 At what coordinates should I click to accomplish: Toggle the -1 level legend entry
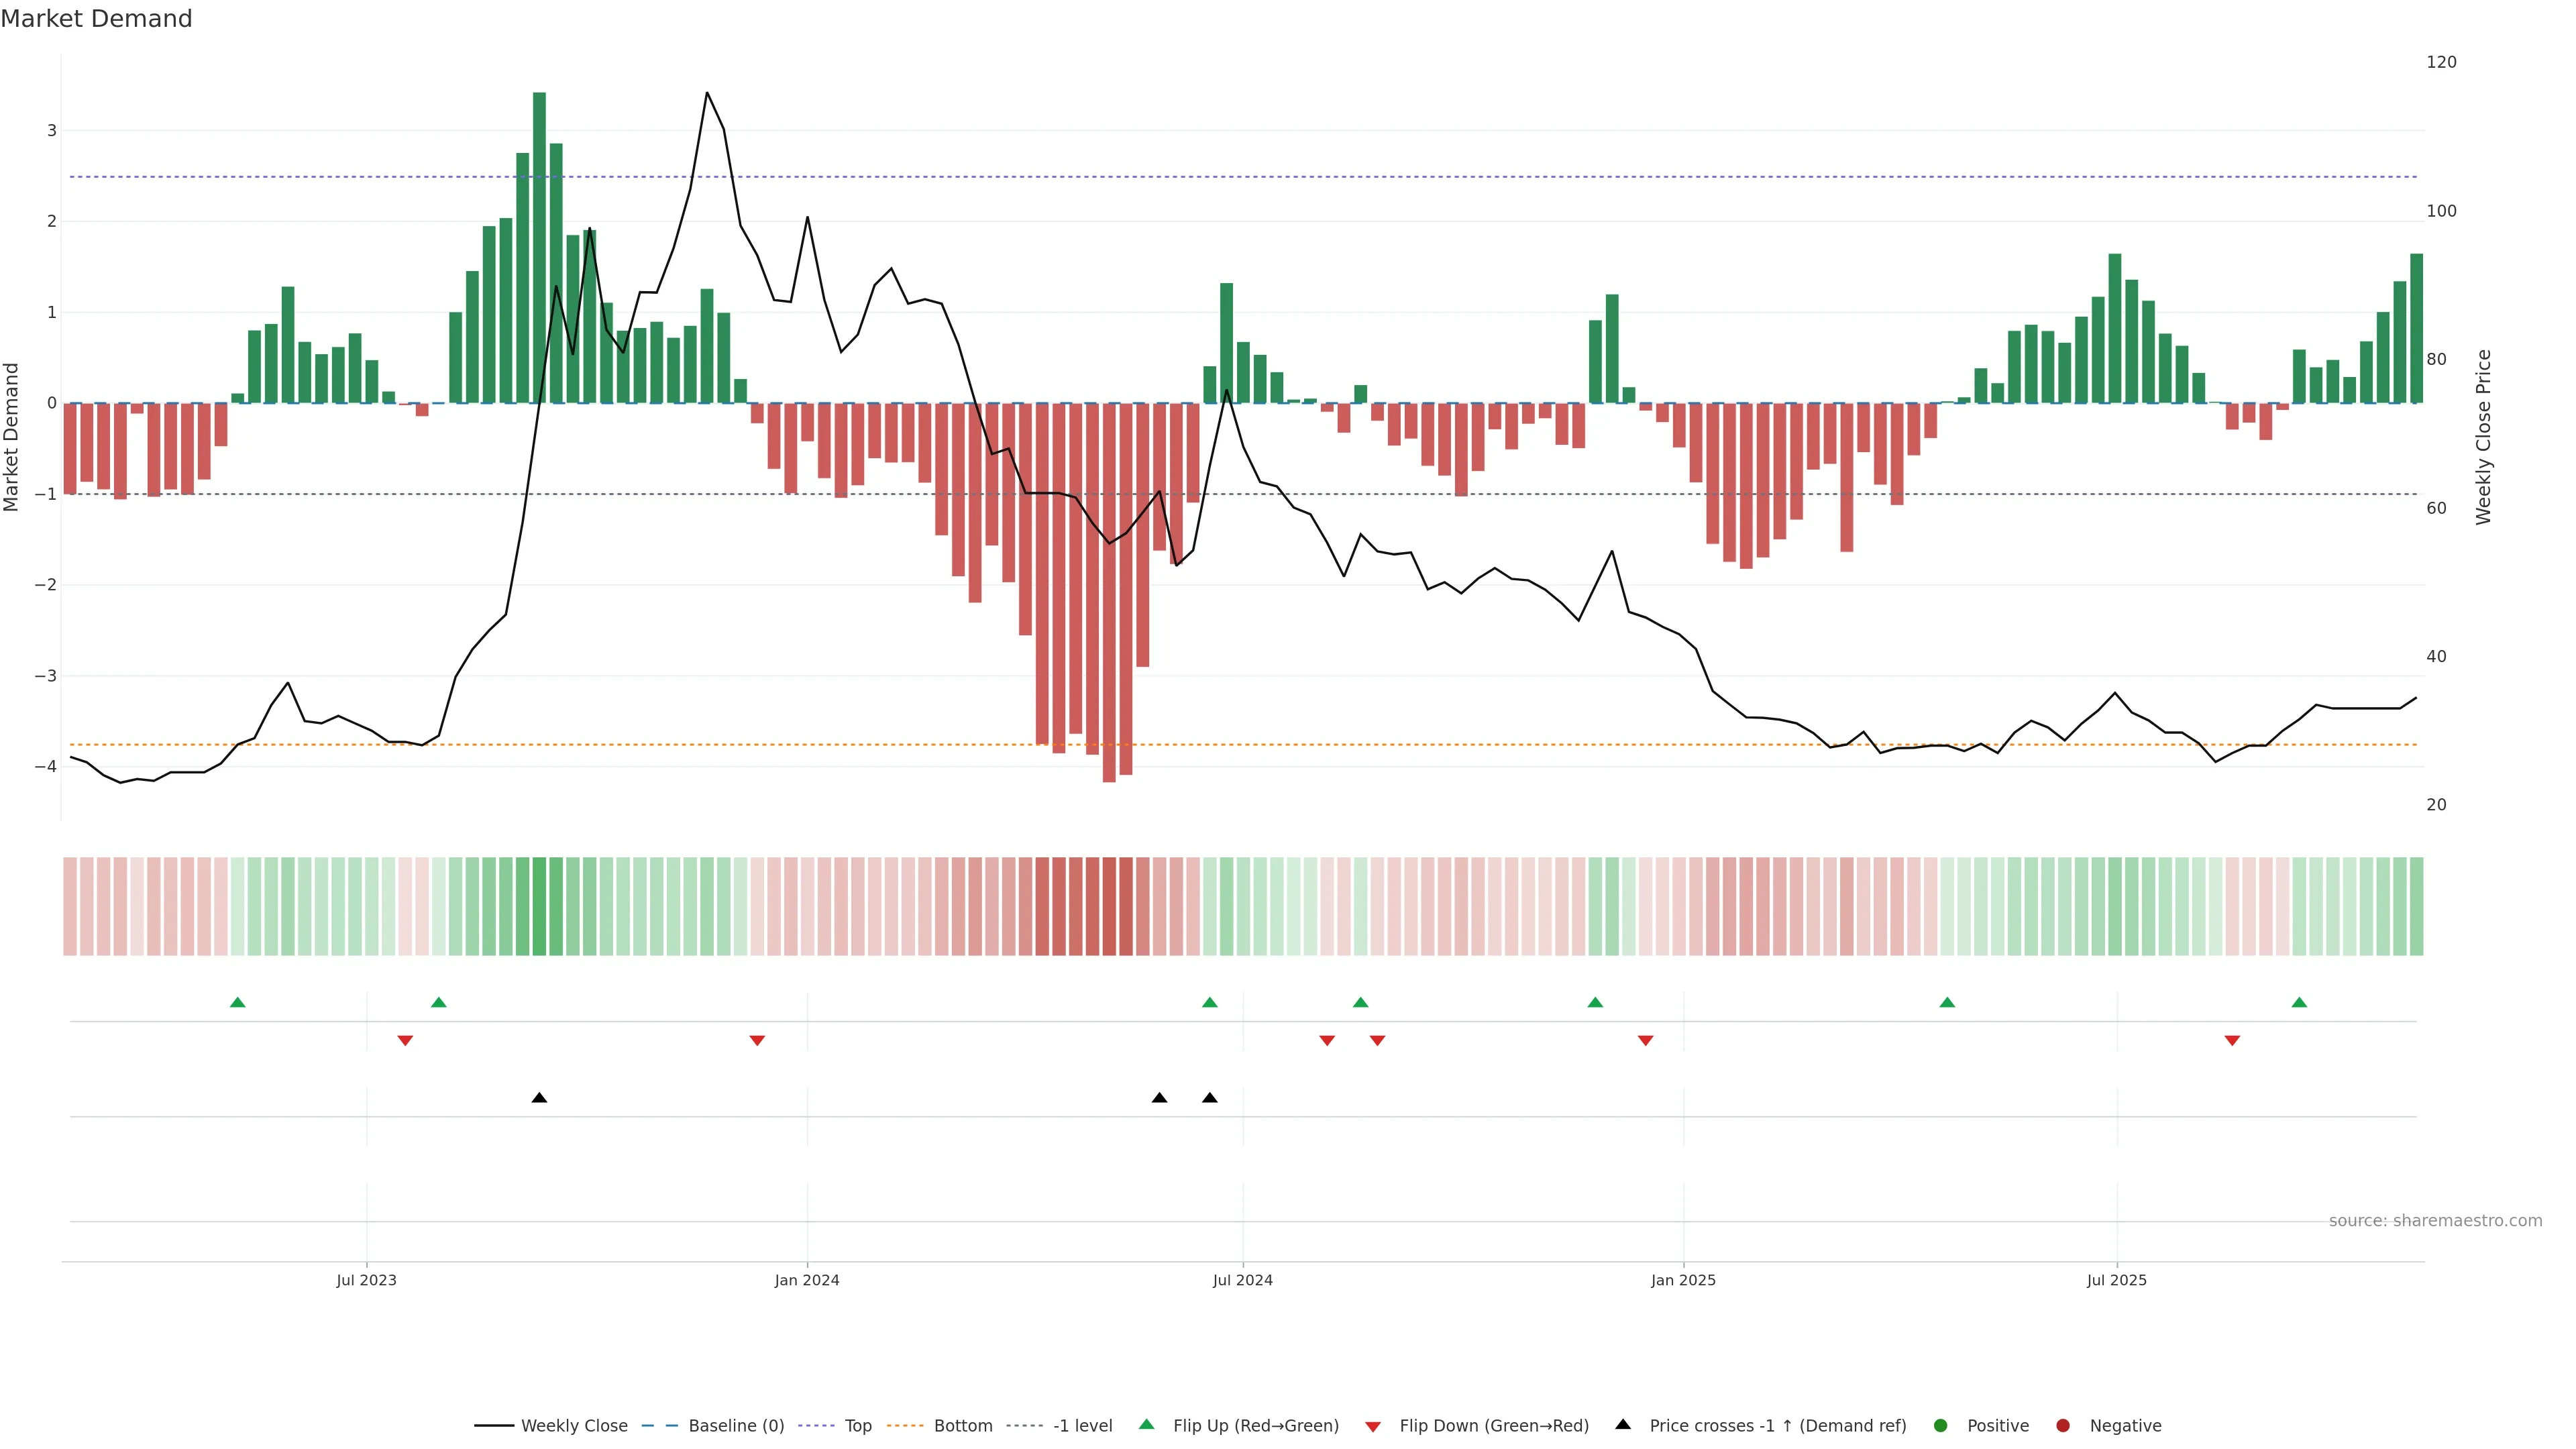pos(1082,1426)
